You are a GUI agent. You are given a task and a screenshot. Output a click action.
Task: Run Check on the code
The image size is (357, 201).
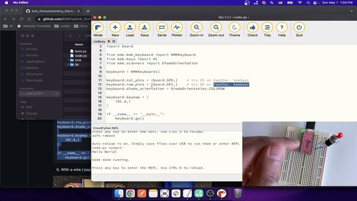[253, 30]
